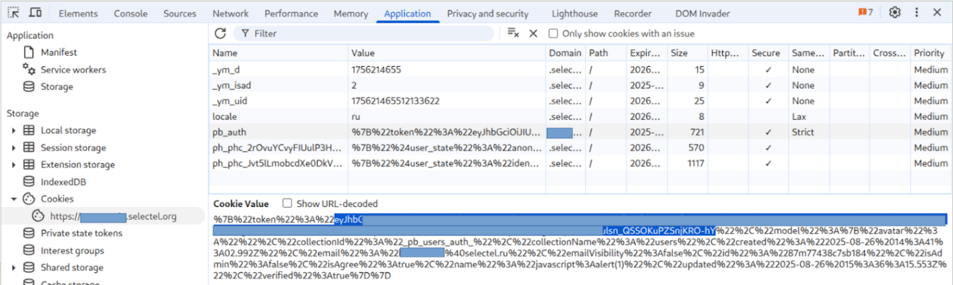Screen dimensions: 953x285
Task: Open the Manifest item
Action: click(59, 52)
